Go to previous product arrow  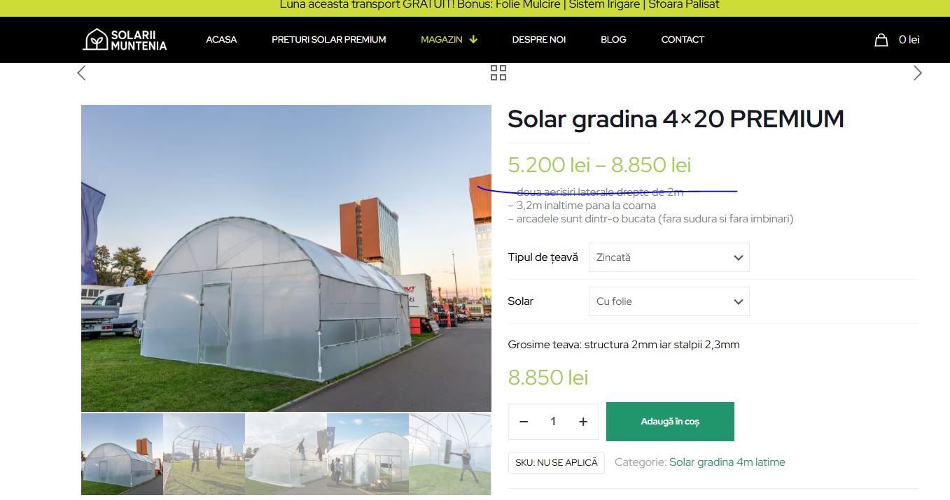[x=81, y=73]
